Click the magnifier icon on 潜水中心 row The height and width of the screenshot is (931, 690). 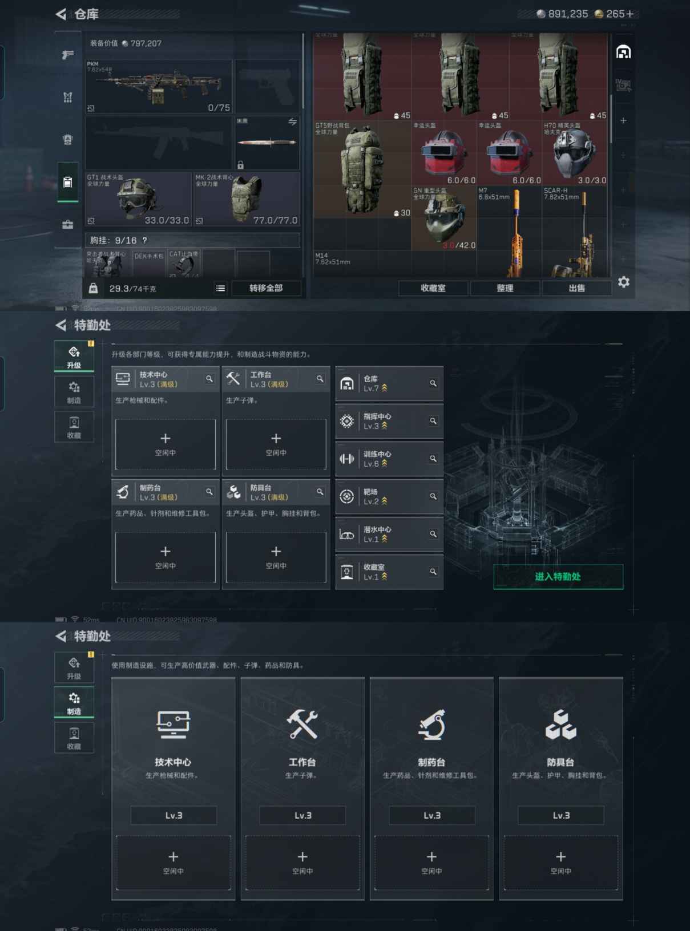433,534
